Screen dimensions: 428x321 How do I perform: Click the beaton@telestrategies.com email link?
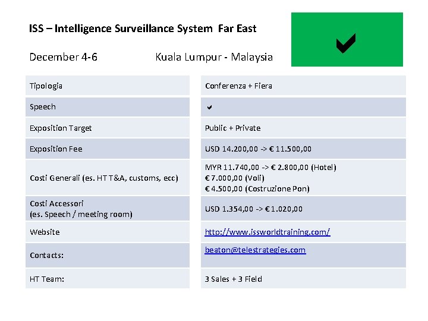click(255, 250)
